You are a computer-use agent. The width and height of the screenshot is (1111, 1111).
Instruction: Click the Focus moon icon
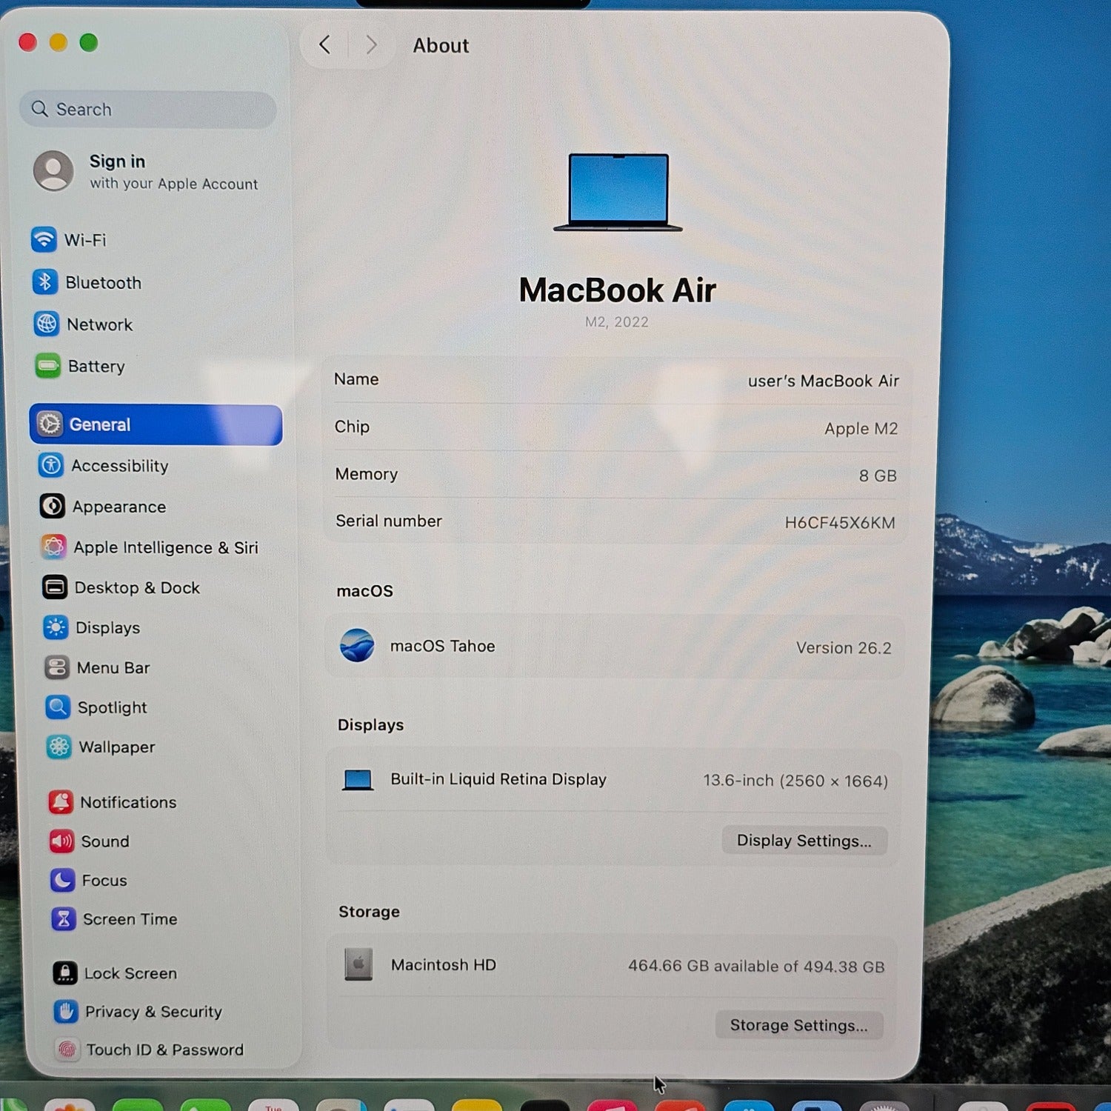(63, 880)
